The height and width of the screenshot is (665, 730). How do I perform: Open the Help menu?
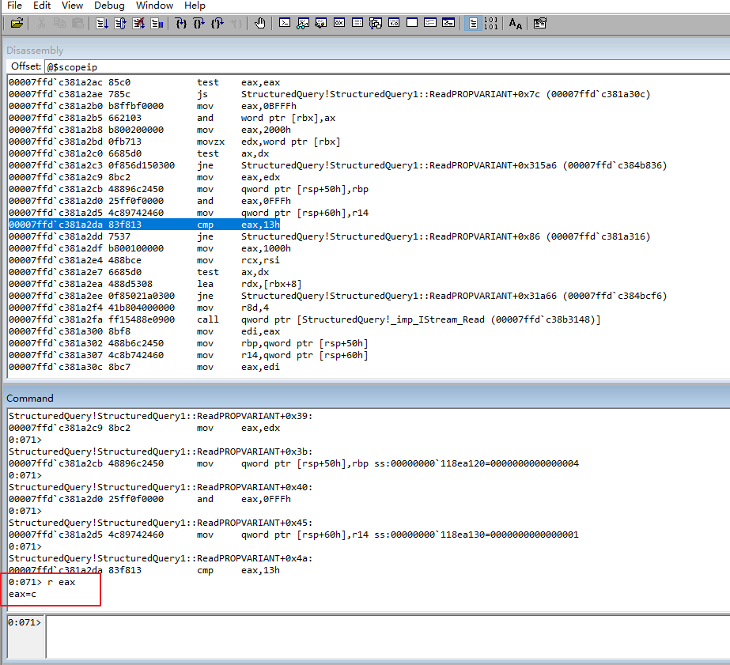tap(195, 5)
